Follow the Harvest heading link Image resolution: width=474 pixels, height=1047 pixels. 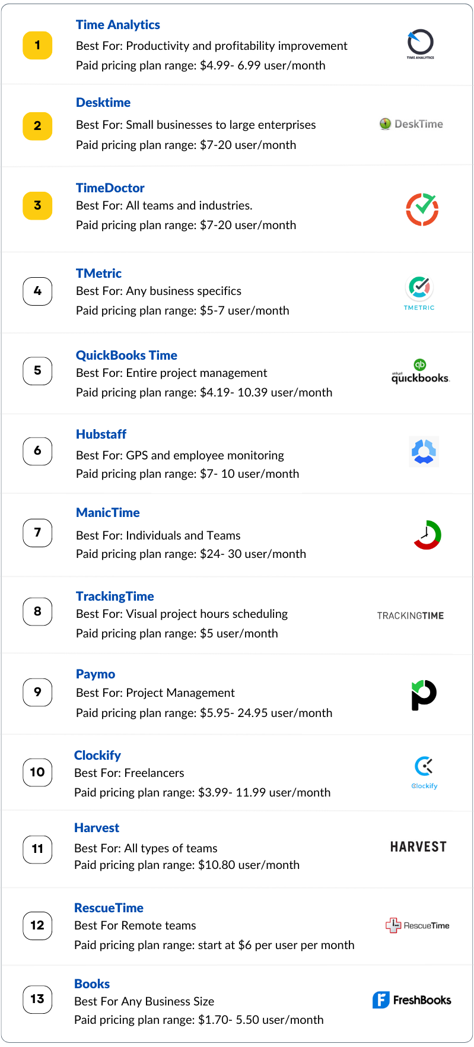click(97, 828)
